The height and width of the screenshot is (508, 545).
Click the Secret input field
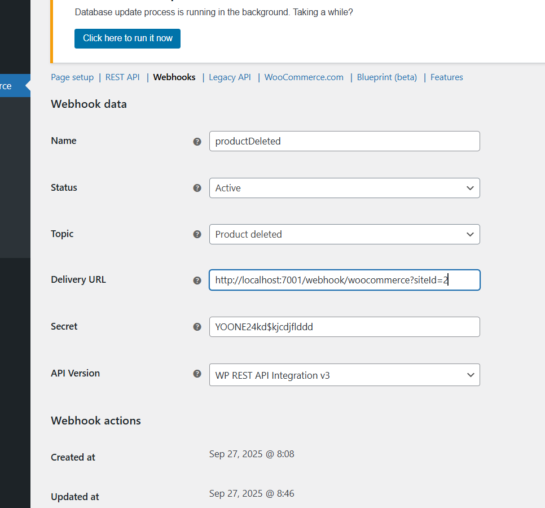[x=344, y=327]
